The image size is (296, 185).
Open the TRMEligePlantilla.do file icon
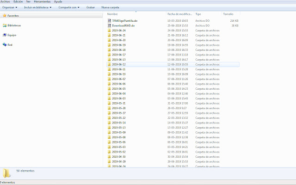coord(110,21)
